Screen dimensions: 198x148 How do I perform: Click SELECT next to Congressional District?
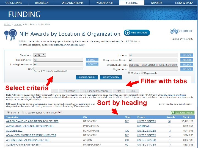187,60
